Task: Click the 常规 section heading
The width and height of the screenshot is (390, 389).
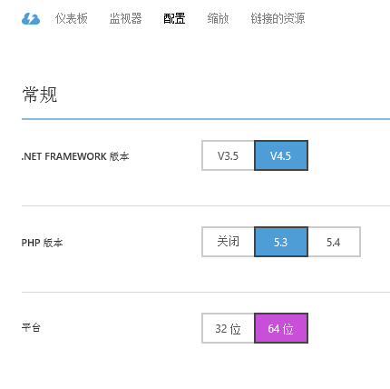Action: [x=40, y=95]
